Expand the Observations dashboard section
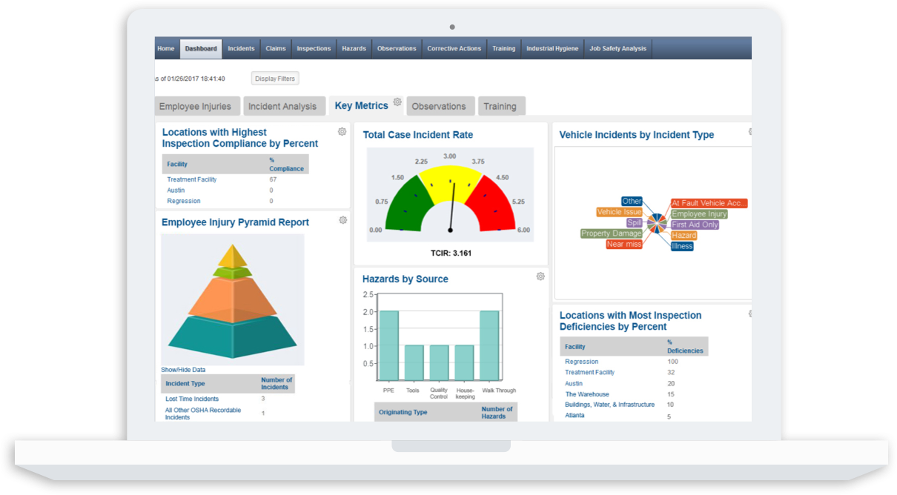897x495 pixels. click(x=440, y=106)
